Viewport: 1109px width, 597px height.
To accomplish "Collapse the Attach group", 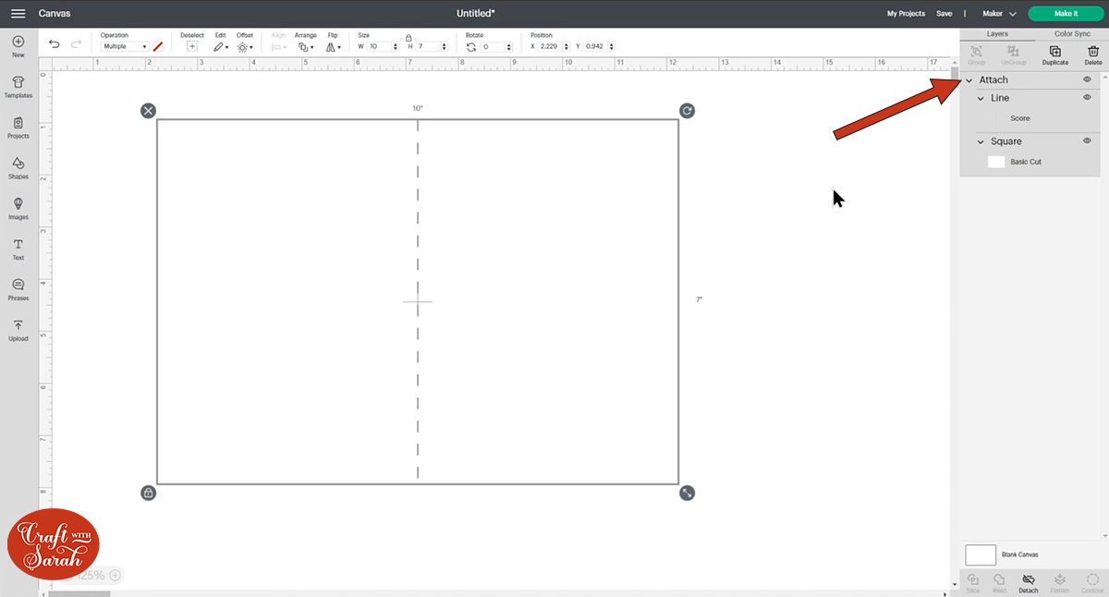I will tap(969, 80).
